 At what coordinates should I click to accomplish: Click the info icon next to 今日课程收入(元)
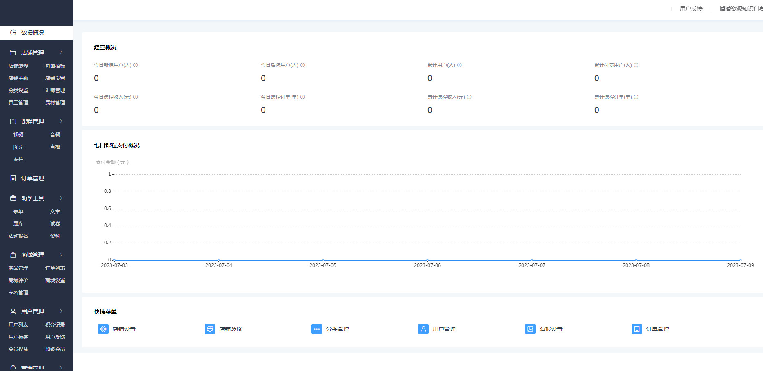point(136,97)
